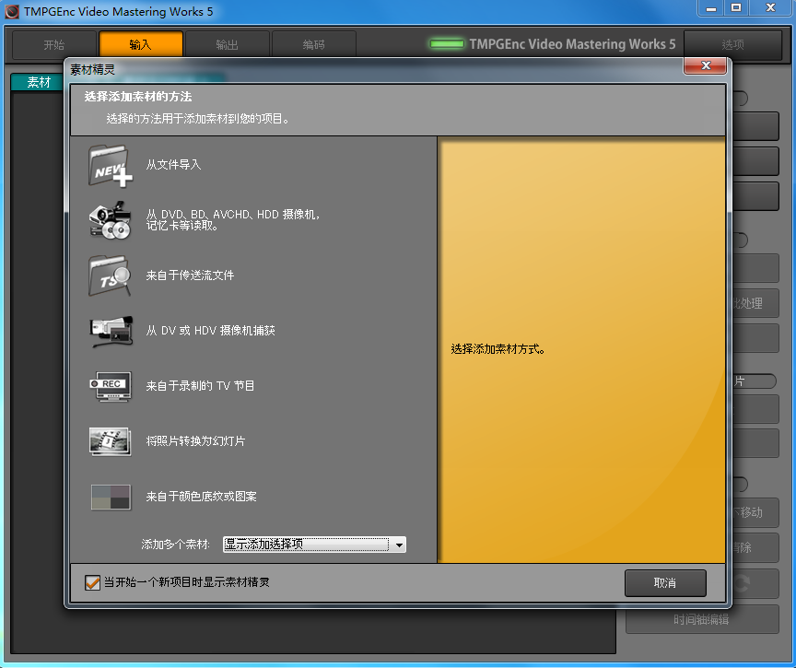Click the color pattern swatch icon
The width and height of the screenshot is (796, 668).
[x=111, y=497]
